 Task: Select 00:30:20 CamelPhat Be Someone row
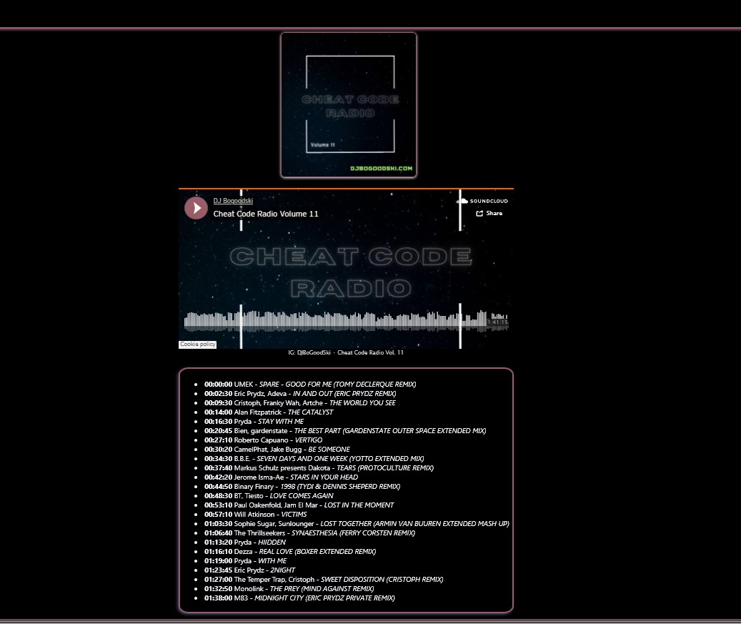[277, 450]
